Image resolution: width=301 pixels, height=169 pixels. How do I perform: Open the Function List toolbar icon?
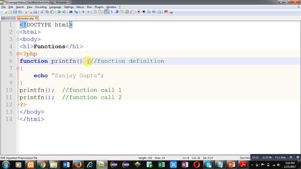pos(132,12)
